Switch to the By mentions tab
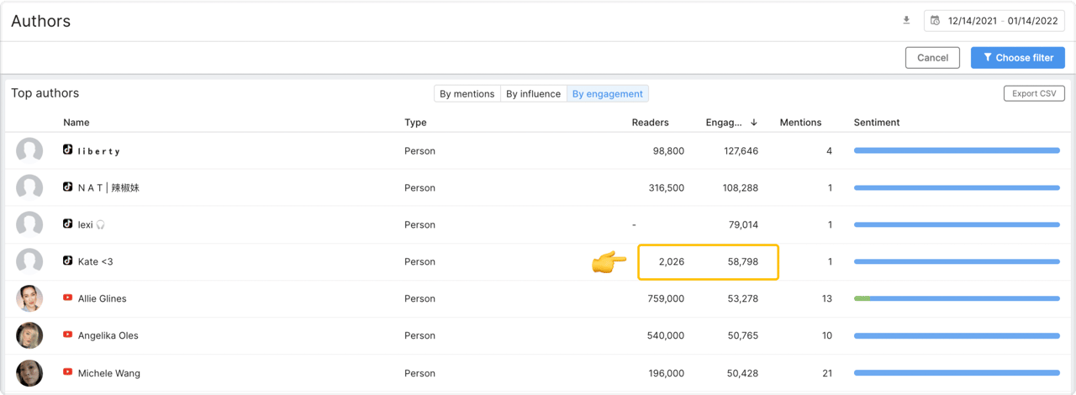 (467, 93)
